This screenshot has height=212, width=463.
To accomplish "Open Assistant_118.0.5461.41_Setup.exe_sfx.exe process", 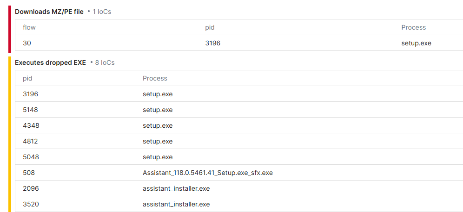I will pos(207,173).
